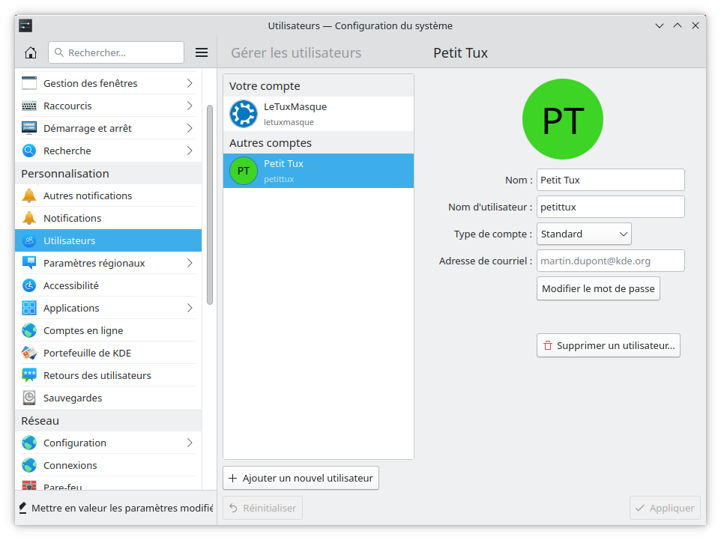Click Modifier le mot de passe
Viewport: 721px width, 540px height.
pos(598,288)
